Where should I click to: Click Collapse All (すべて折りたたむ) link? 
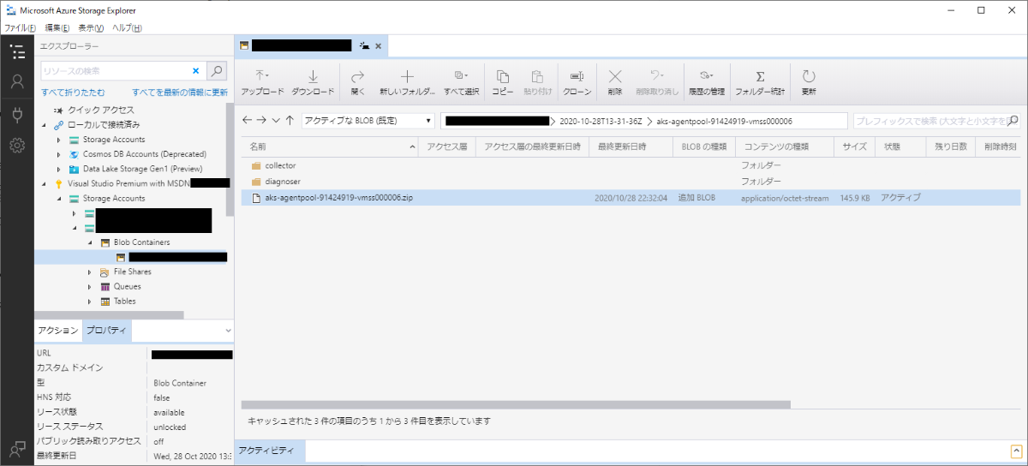pyautogui.click(x=74, y=92)
